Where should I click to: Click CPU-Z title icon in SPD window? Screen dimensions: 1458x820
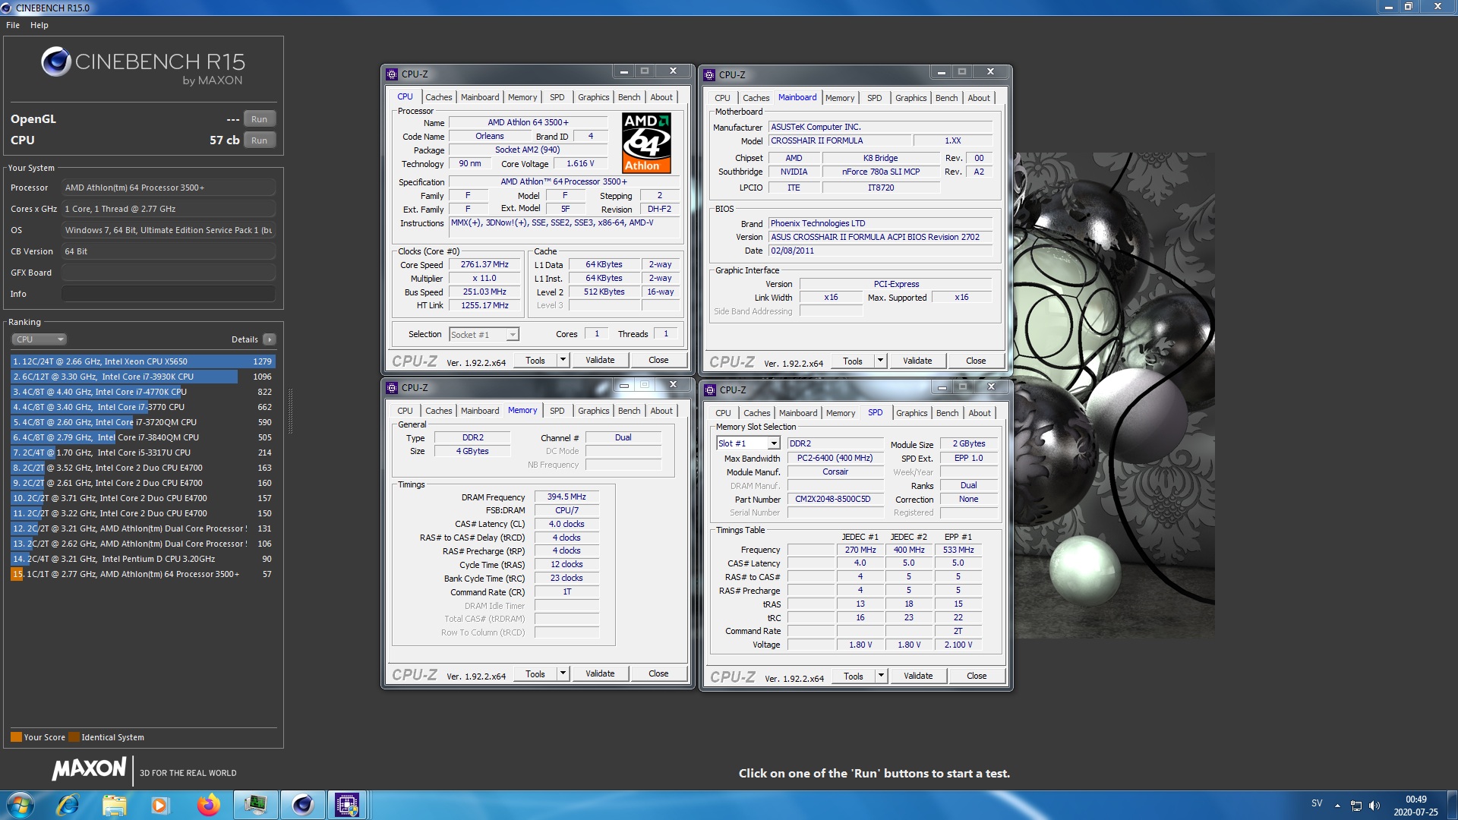(710, 389)
